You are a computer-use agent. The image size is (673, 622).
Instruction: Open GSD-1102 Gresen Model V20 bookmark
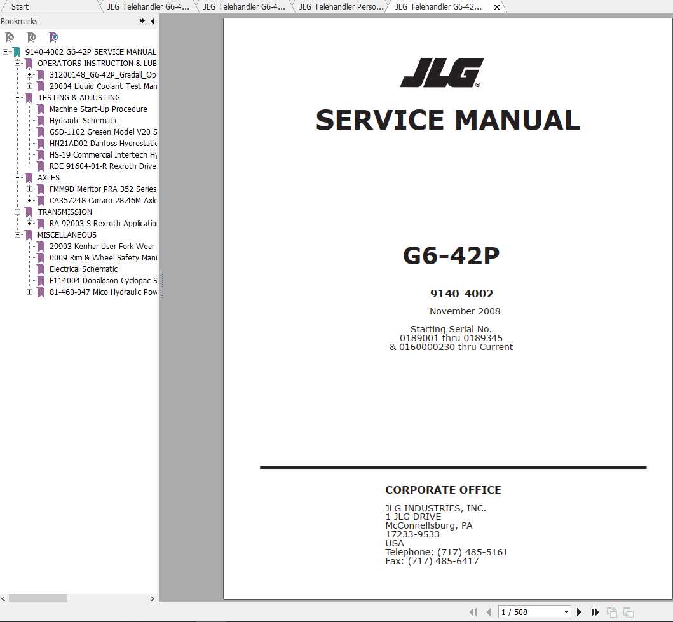tap(103, 132)
